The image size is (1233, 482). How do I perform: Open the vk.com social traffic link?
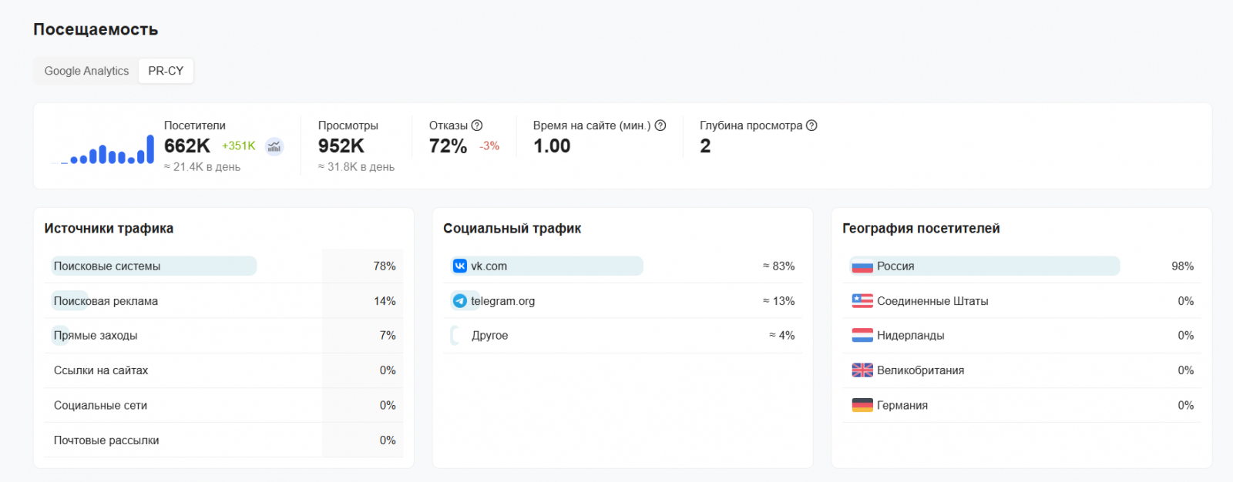(489, 266)
